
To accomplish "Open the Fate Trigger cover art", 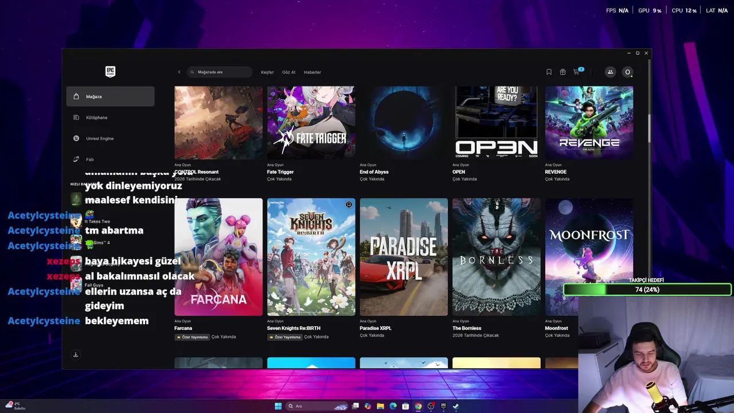I will click(x=311, y=123).
